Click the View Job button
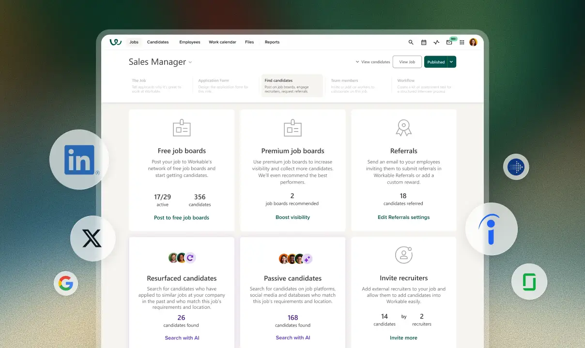This screenshot has height=348, width=585. tap(407, 62)
